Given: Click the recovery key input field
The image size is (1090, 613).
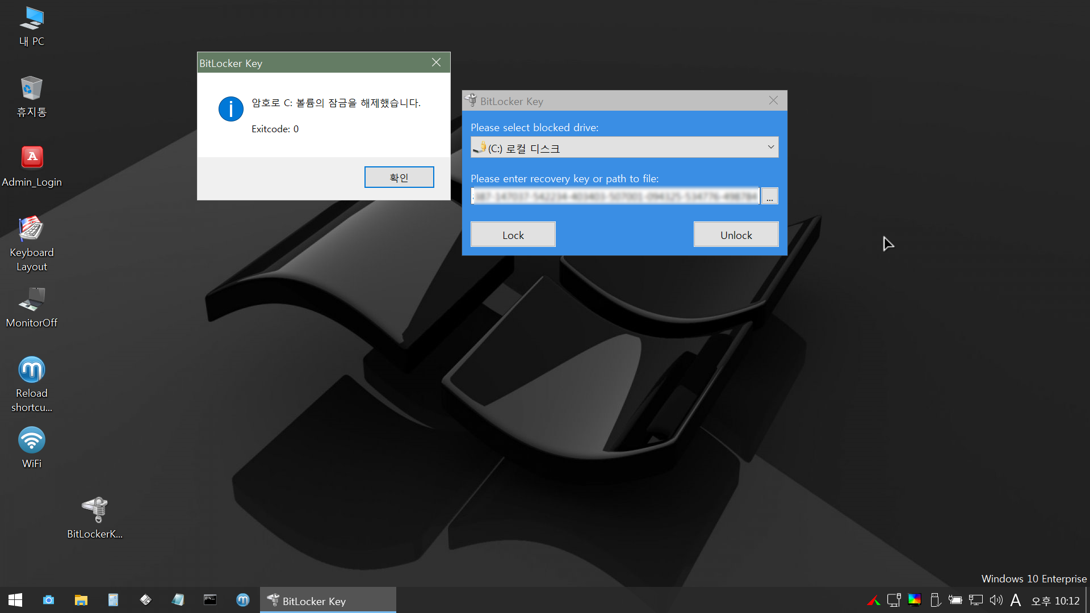Looking at the screenshot, I should pyautogui.click(x=615, y=196).
